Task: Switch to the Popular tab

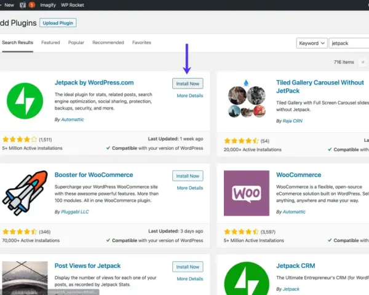Action: pyautogui.click(x=76, y=42)
